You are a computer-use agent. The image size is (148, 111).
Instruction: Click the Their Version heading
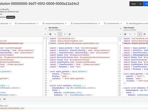tap(129, 28)
